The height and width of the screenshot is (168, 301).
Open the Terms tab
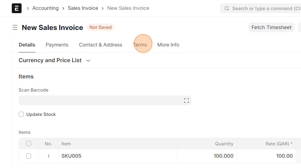click(140, 45)
